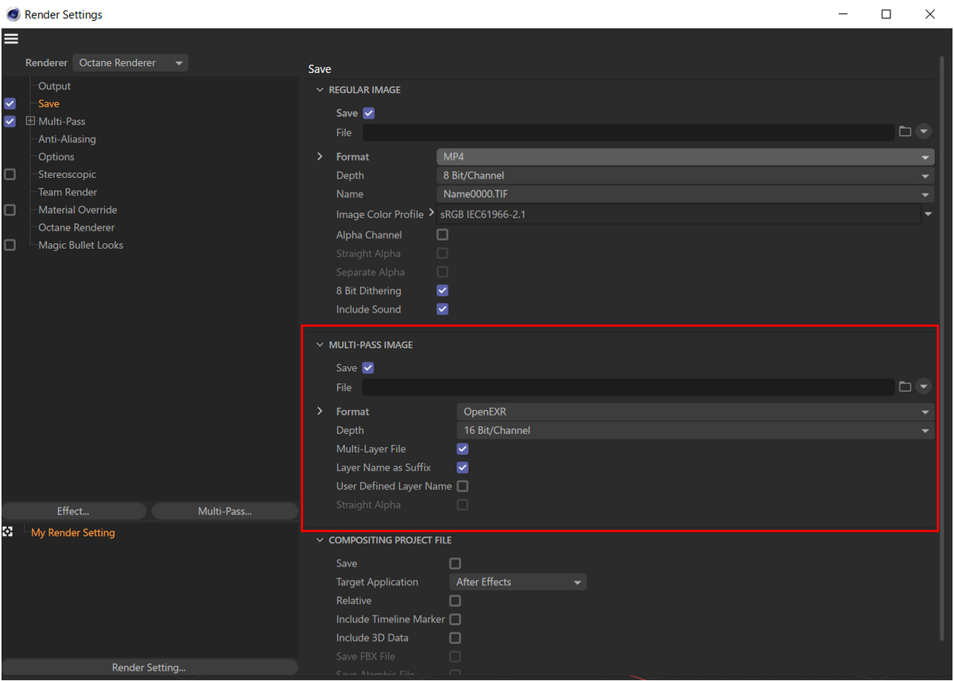Open the token arrow beside the Multi-Pass file path
Image resolution: width=954 pixels, height=681 pixels.
point(924,386)
